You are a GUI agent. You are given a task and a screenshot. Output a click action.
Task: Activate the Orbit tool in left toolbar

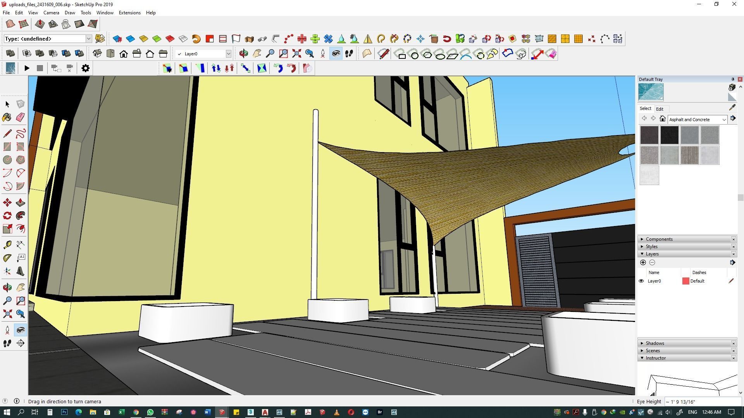7,287
